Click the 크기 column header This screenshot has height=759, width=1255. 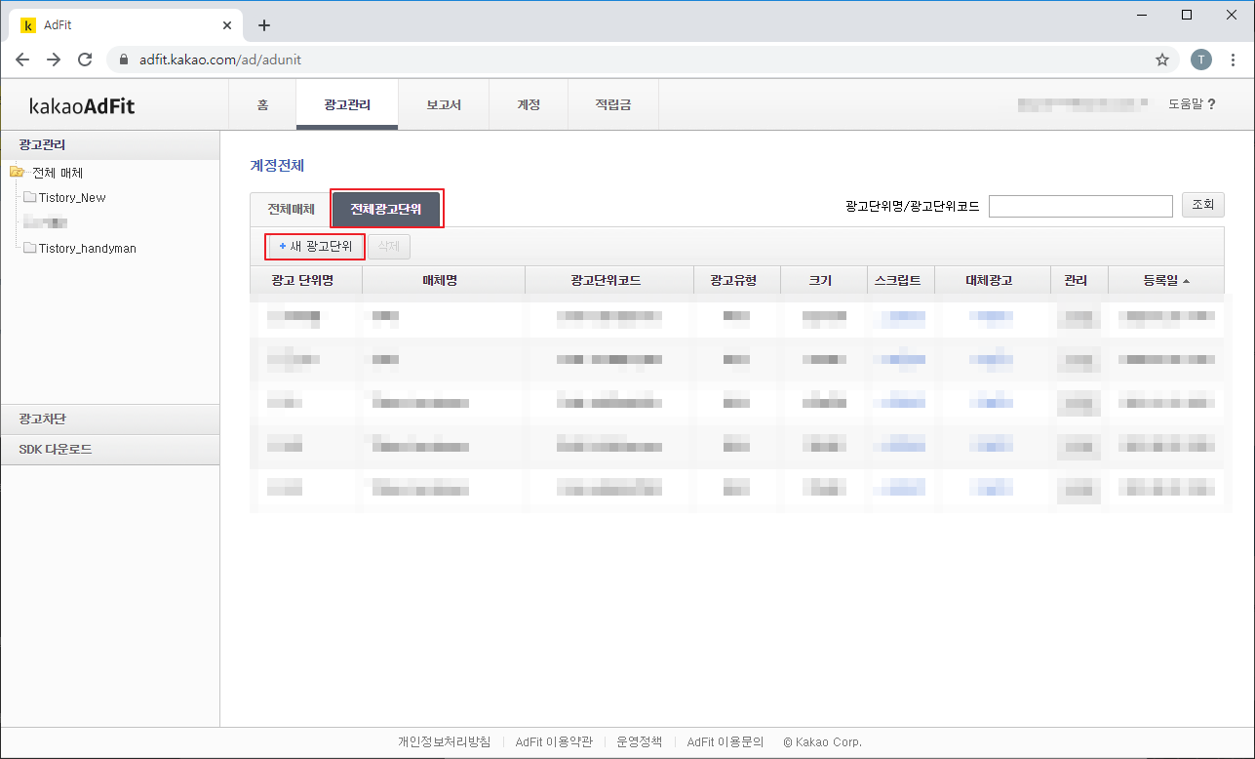(x=824, y=280)
